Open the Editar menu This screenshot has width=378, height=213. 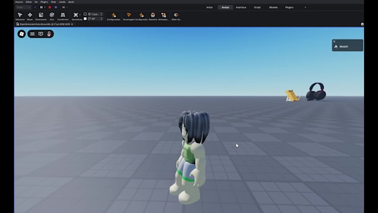29,2
